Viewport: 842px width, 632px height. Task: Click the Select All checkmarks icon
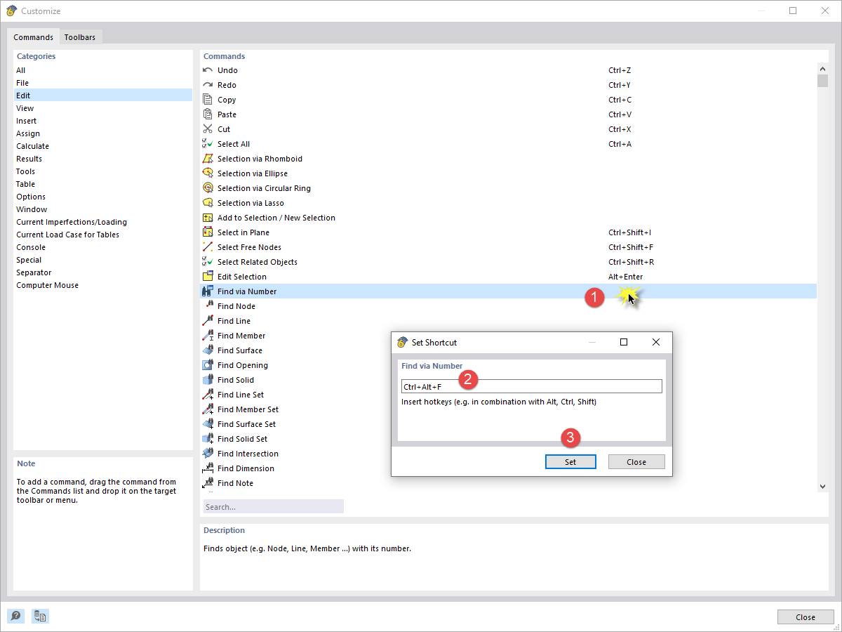208,143
